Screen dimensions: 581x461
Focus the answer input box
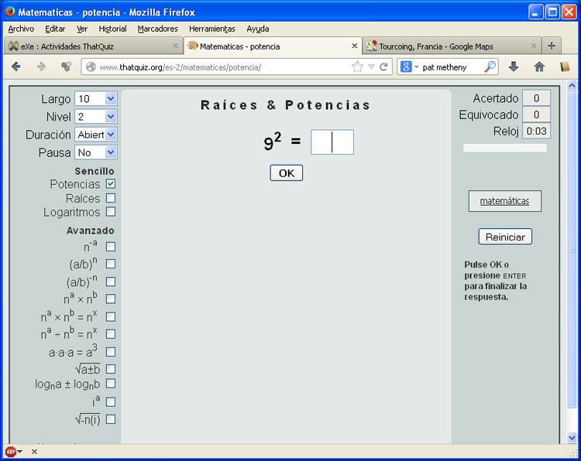(x=332, y=142)
